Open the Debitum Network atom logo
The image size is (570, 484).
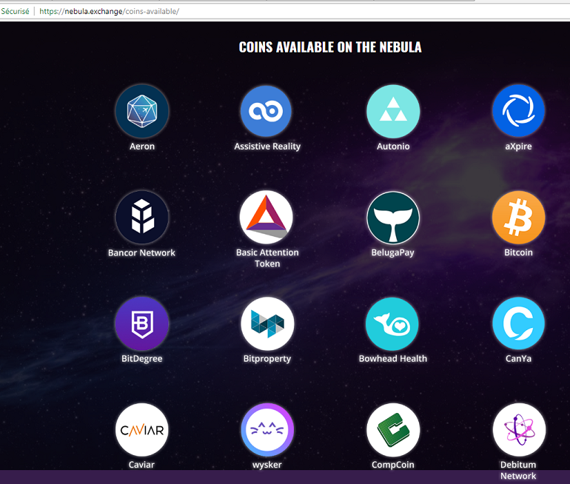518,430
